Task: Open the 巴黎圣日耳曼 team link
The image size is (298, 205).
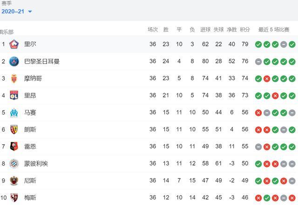Action: pos(42,61)
